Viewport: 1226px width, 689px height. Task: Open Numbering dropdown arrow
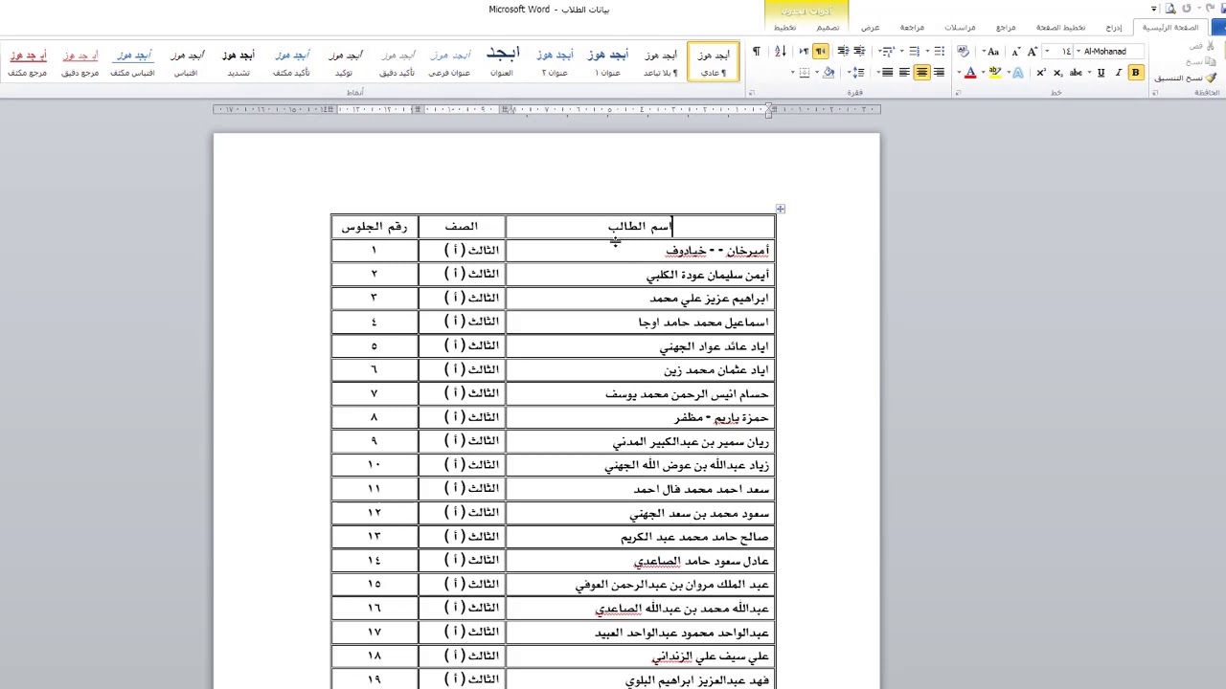point(901,51)
